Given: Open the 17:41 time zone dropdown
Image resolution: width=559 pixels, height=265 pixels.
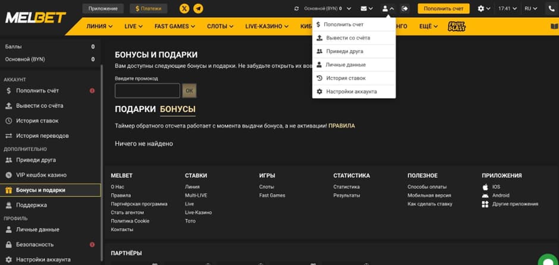Looking at the screenshot, I should point(507,8).
